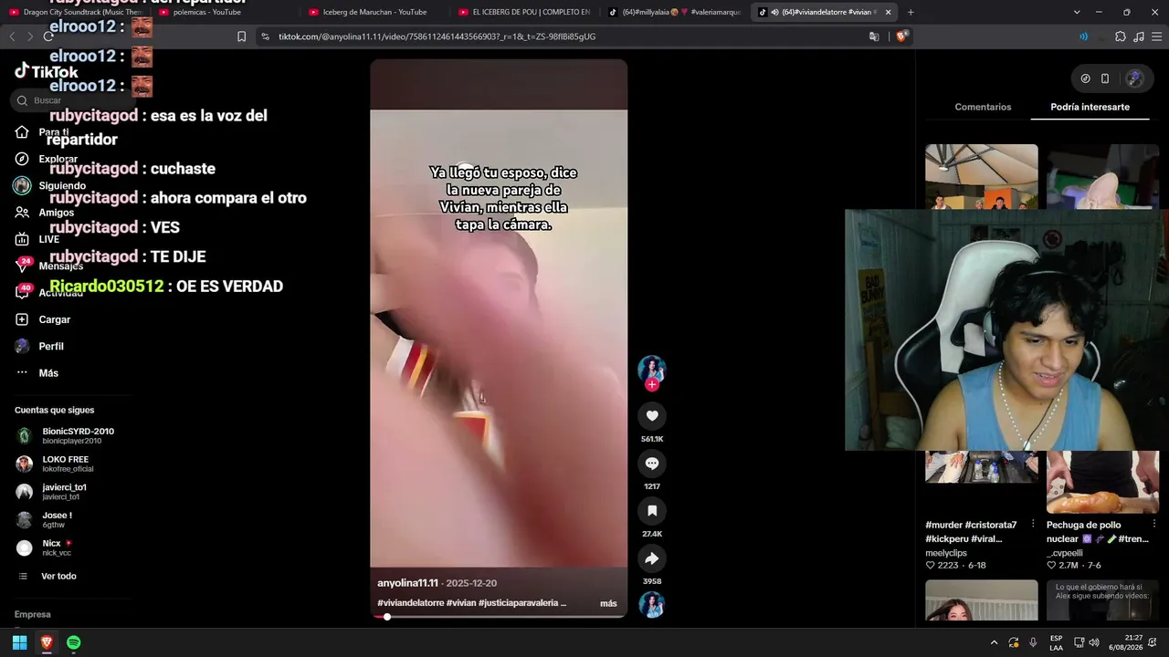Click the TikTok coins icon in top pill

1085,78
